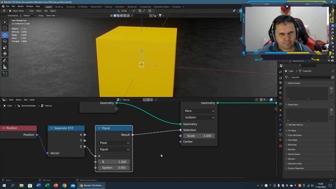Open the Object properties orange square tab
This screenshot has width=336, height=189.
pyautogui.click(x=280, y=110)
